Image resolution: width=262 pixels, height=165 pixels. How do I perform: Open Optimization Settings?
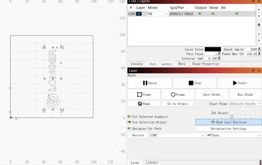[228, 128]
